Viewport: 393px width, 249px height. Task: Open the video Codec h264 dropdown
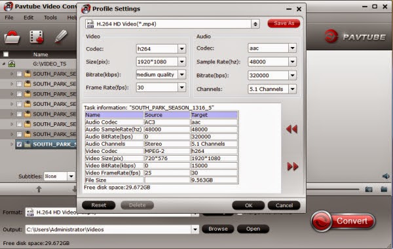click(182, 49)
